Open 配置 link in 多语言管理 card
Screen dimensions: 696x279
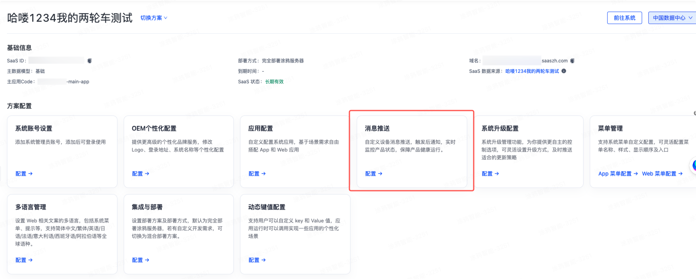(x=24, y=260)
